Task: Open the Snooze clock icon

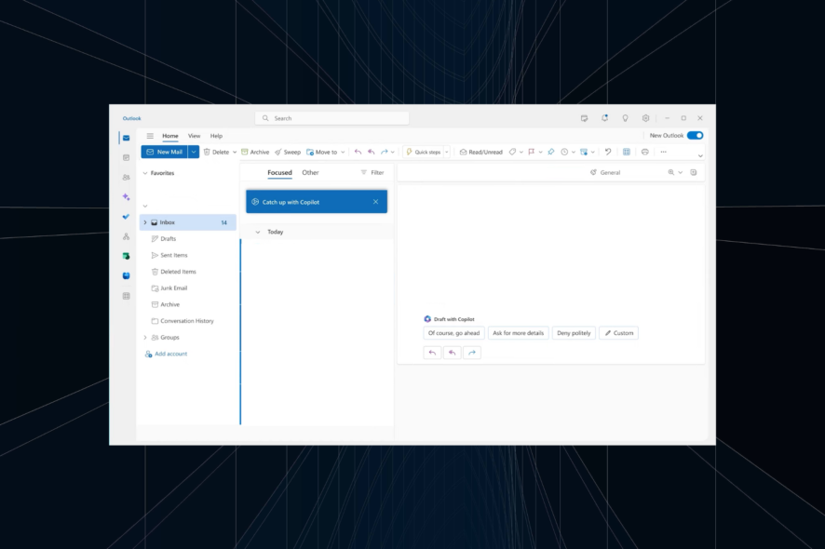Action: 565,151
